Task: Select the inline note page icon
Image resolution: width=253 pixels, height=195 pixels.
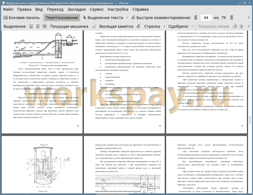Action: [x=94, y=26]
